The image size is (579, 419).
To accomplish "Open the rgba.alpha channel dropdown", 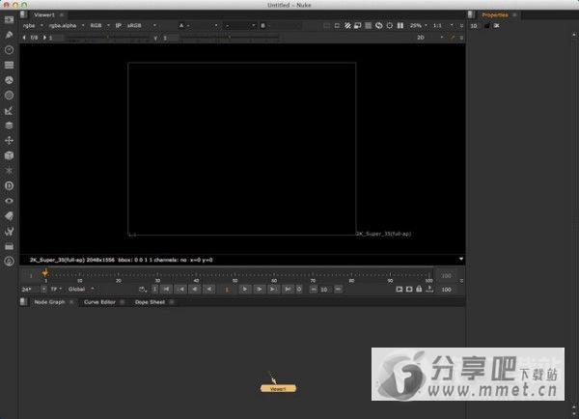I will (67, 25).
